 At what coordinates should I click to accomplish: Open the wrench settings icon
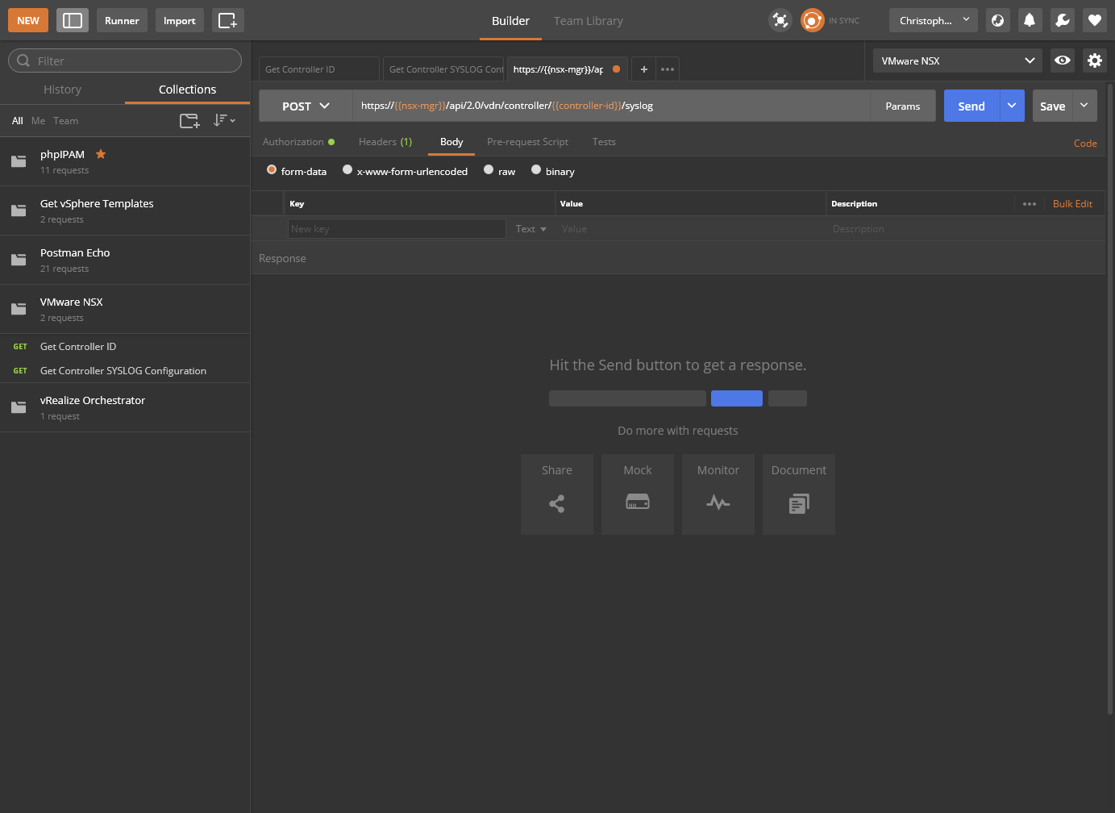click(1062, 20)
